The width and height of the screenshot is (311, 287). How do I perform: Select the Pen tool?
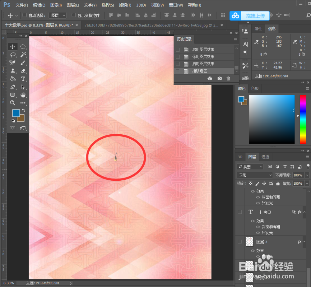(x=13, y=87)
